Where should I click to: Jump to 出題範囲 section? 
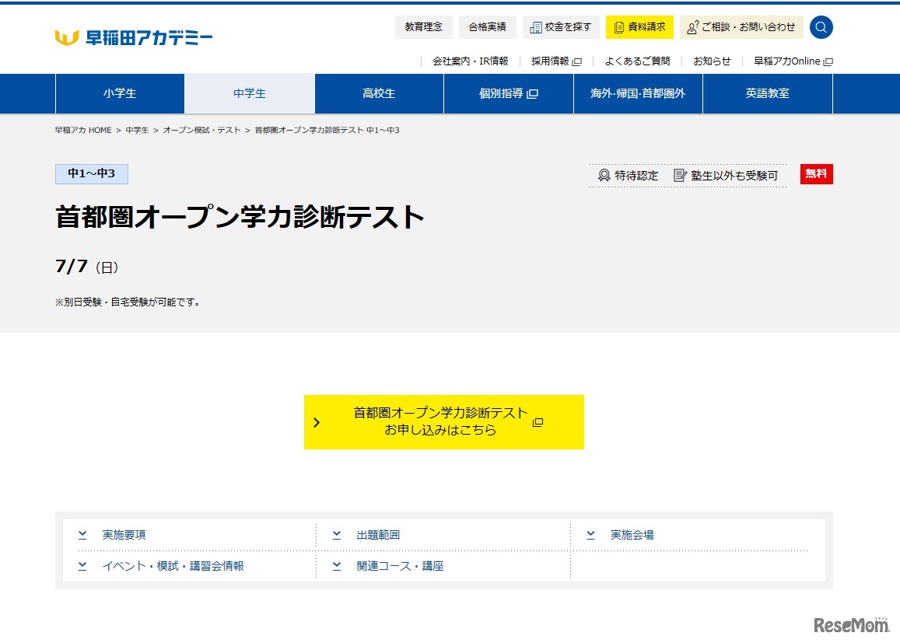(x=378, y=535)
